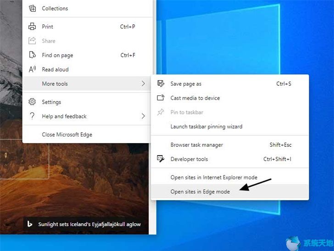Screen dimensions: 334x251
Task: Select Save page as
Action: 230,84
